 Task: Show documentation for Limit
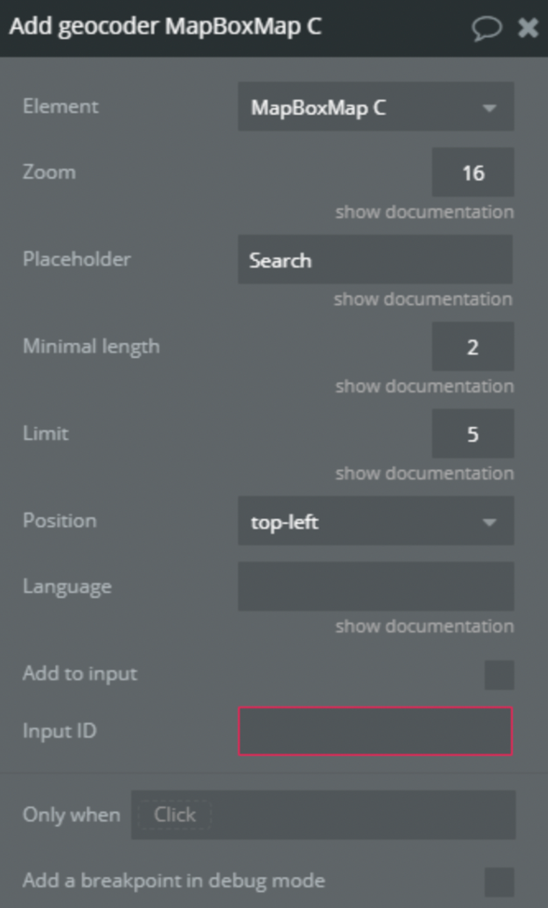pyautogui.click(x=425, y=473)
